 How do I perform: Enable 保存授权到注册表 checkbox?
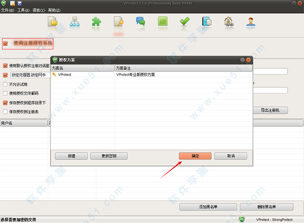tap(6, 111)
